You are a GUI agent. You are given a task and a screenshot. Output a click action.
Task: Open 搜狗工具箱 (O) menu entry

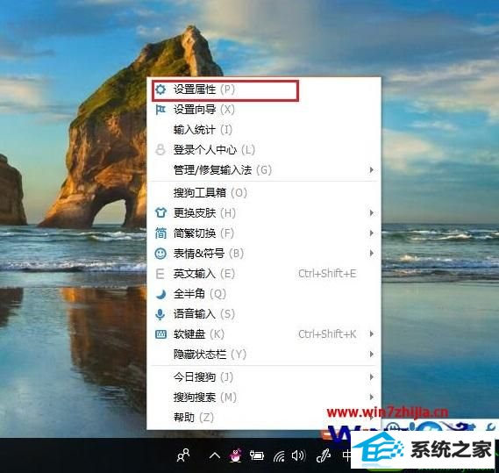[264, 193]
